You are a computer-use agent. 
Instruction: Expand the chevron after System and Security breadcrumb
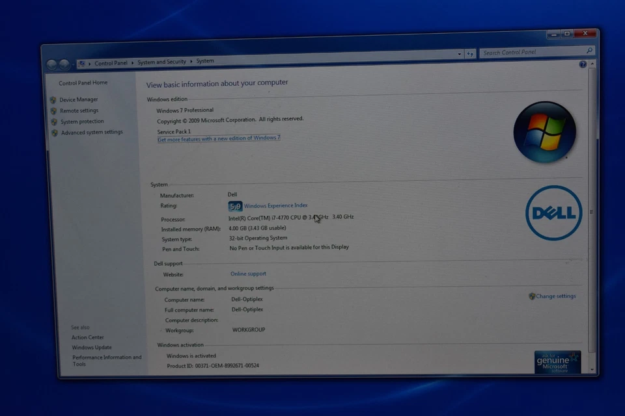(191, 62)
